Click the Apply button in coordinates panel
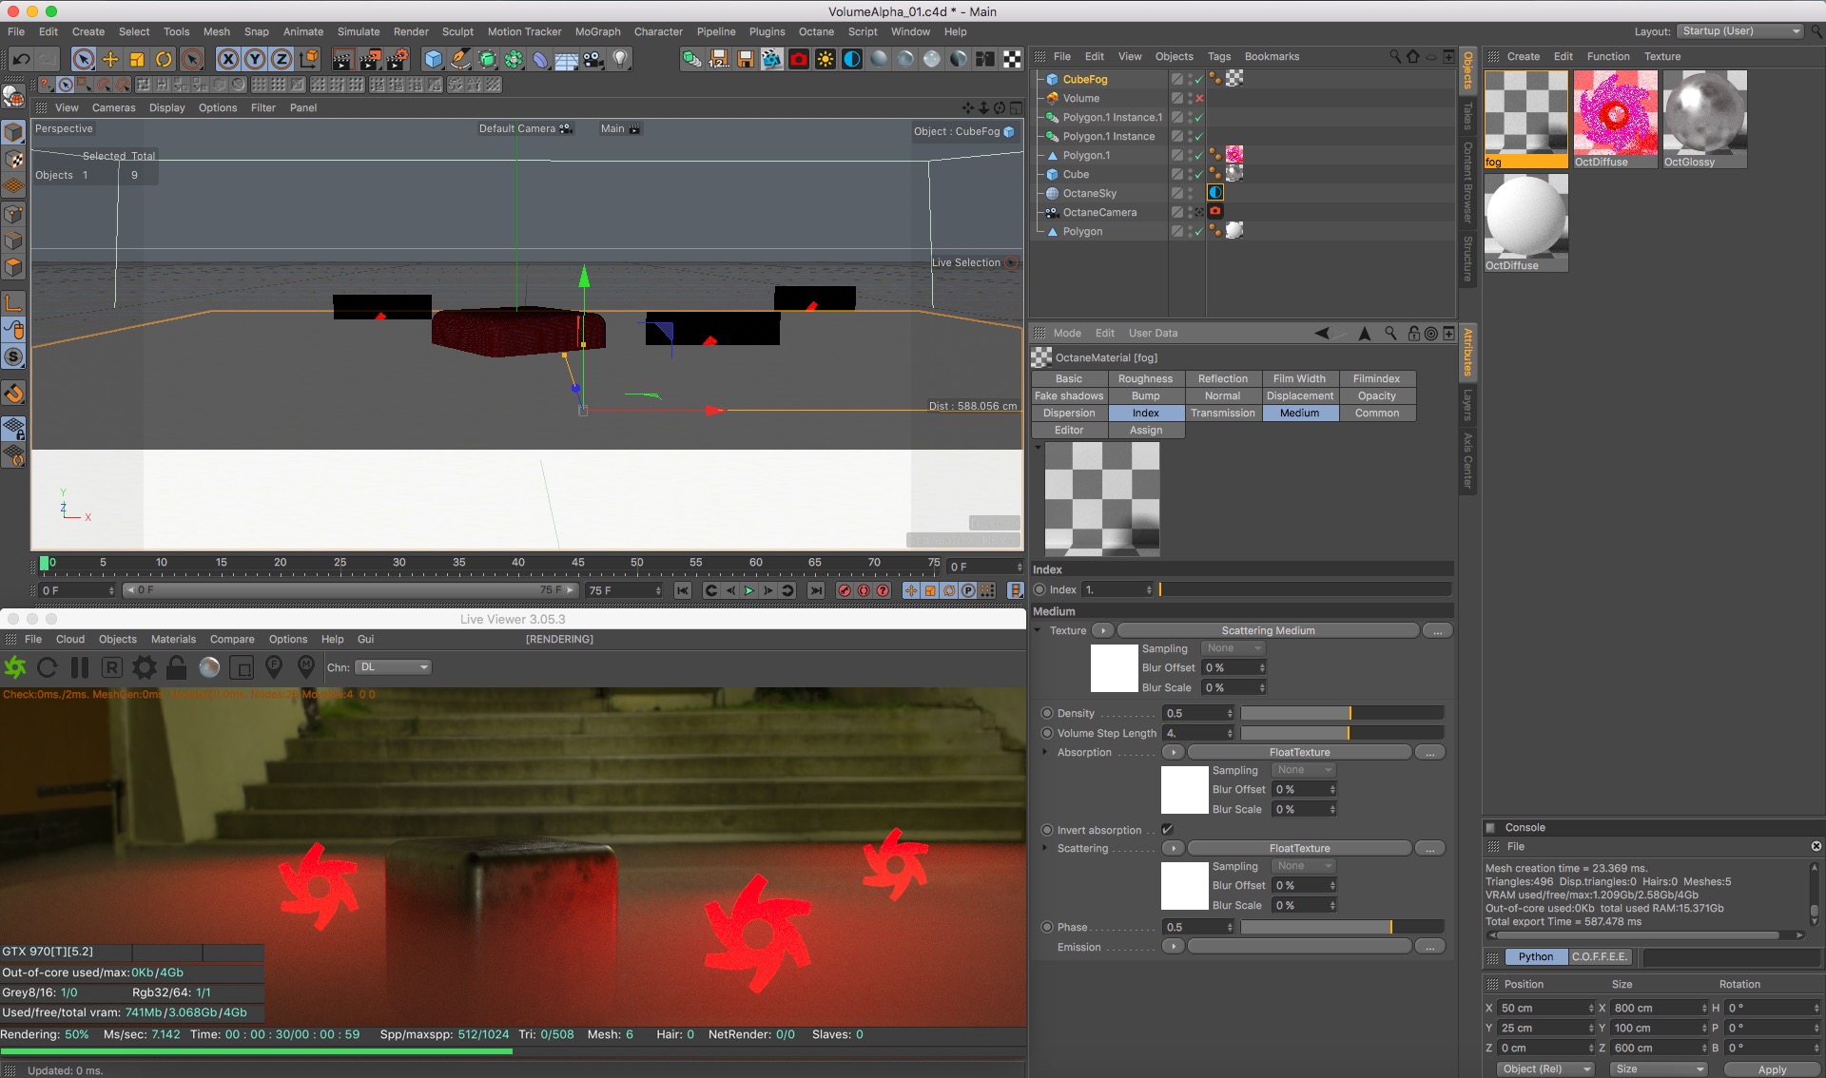 [x=1771, y=1069]
